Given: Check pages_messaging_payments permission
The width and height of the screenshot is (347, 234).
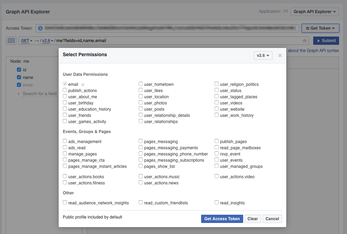Looking at the screenshot, I should [141, 147].
